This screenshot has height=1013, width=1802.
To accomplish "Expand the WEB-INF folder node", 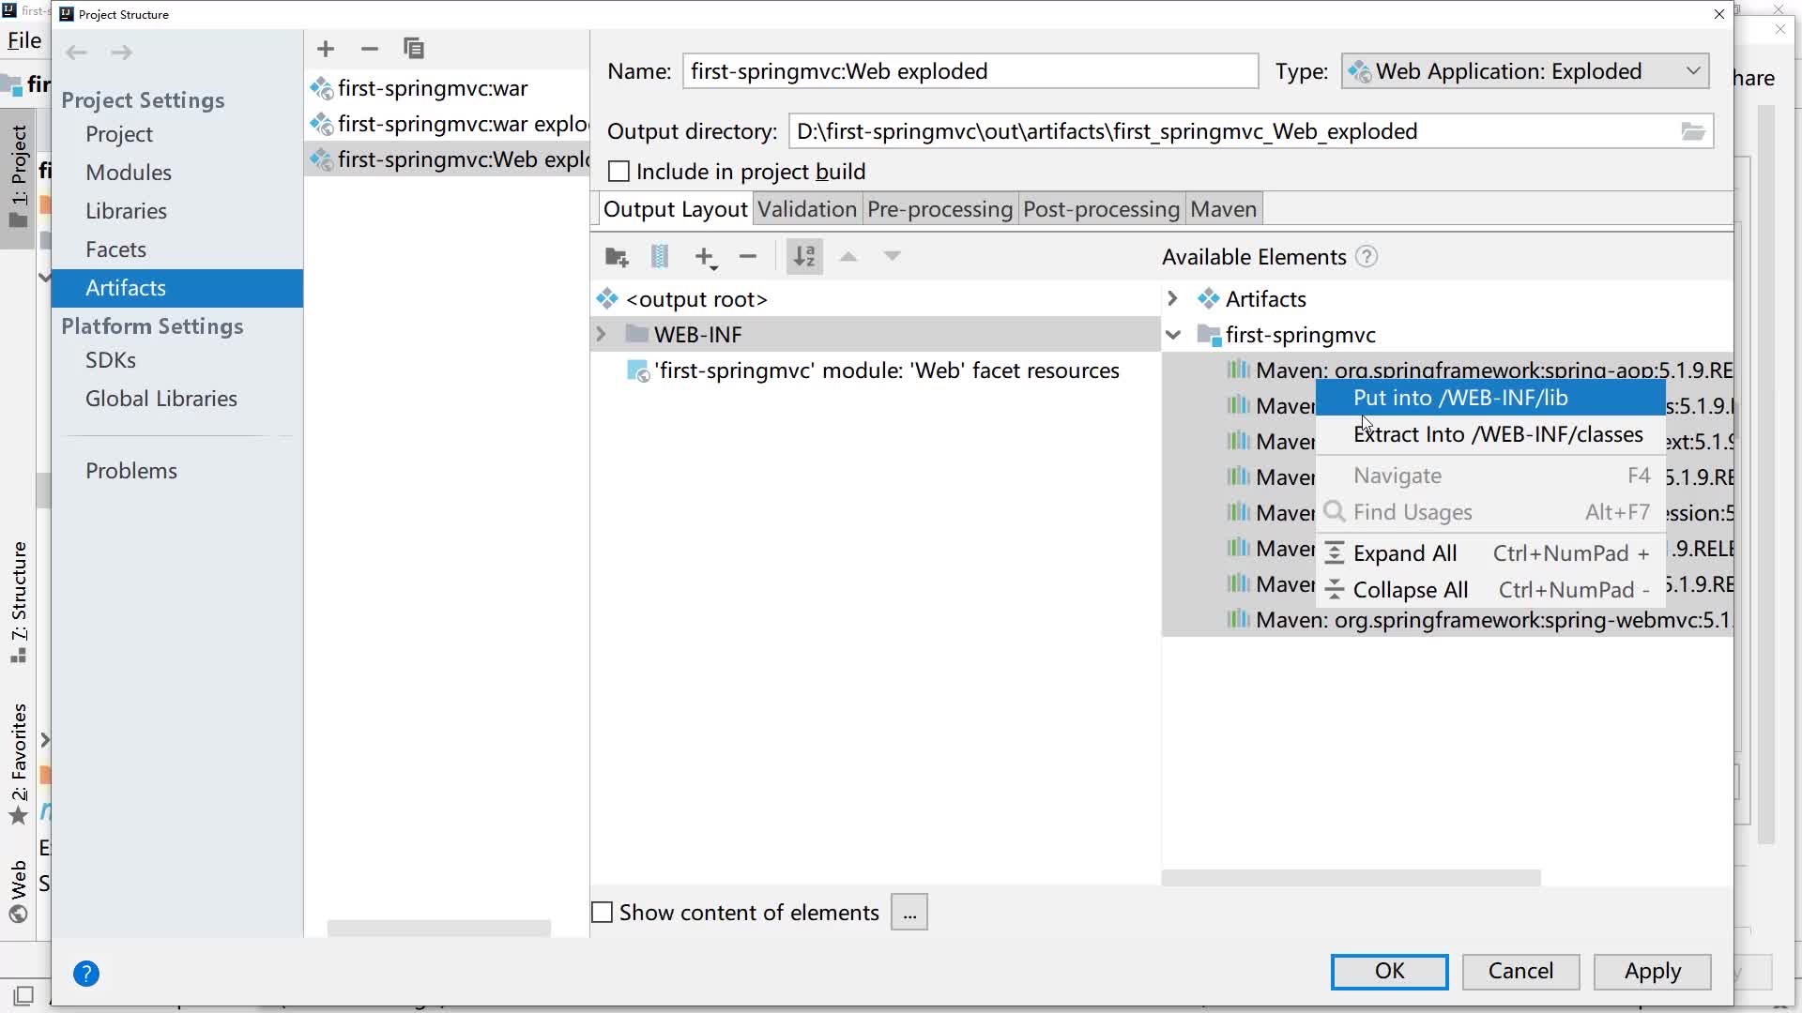I will 602,335.
